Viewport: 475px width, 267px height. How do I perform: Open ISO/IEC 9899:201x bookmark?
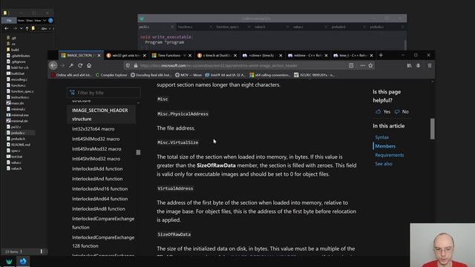[x=315, y=75]
